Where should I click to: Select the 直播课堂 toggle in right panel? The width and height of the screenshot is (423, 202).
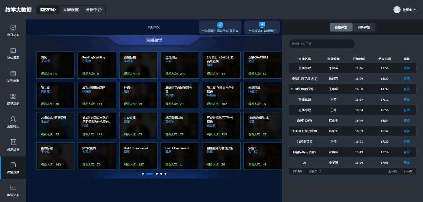(341, 27)
